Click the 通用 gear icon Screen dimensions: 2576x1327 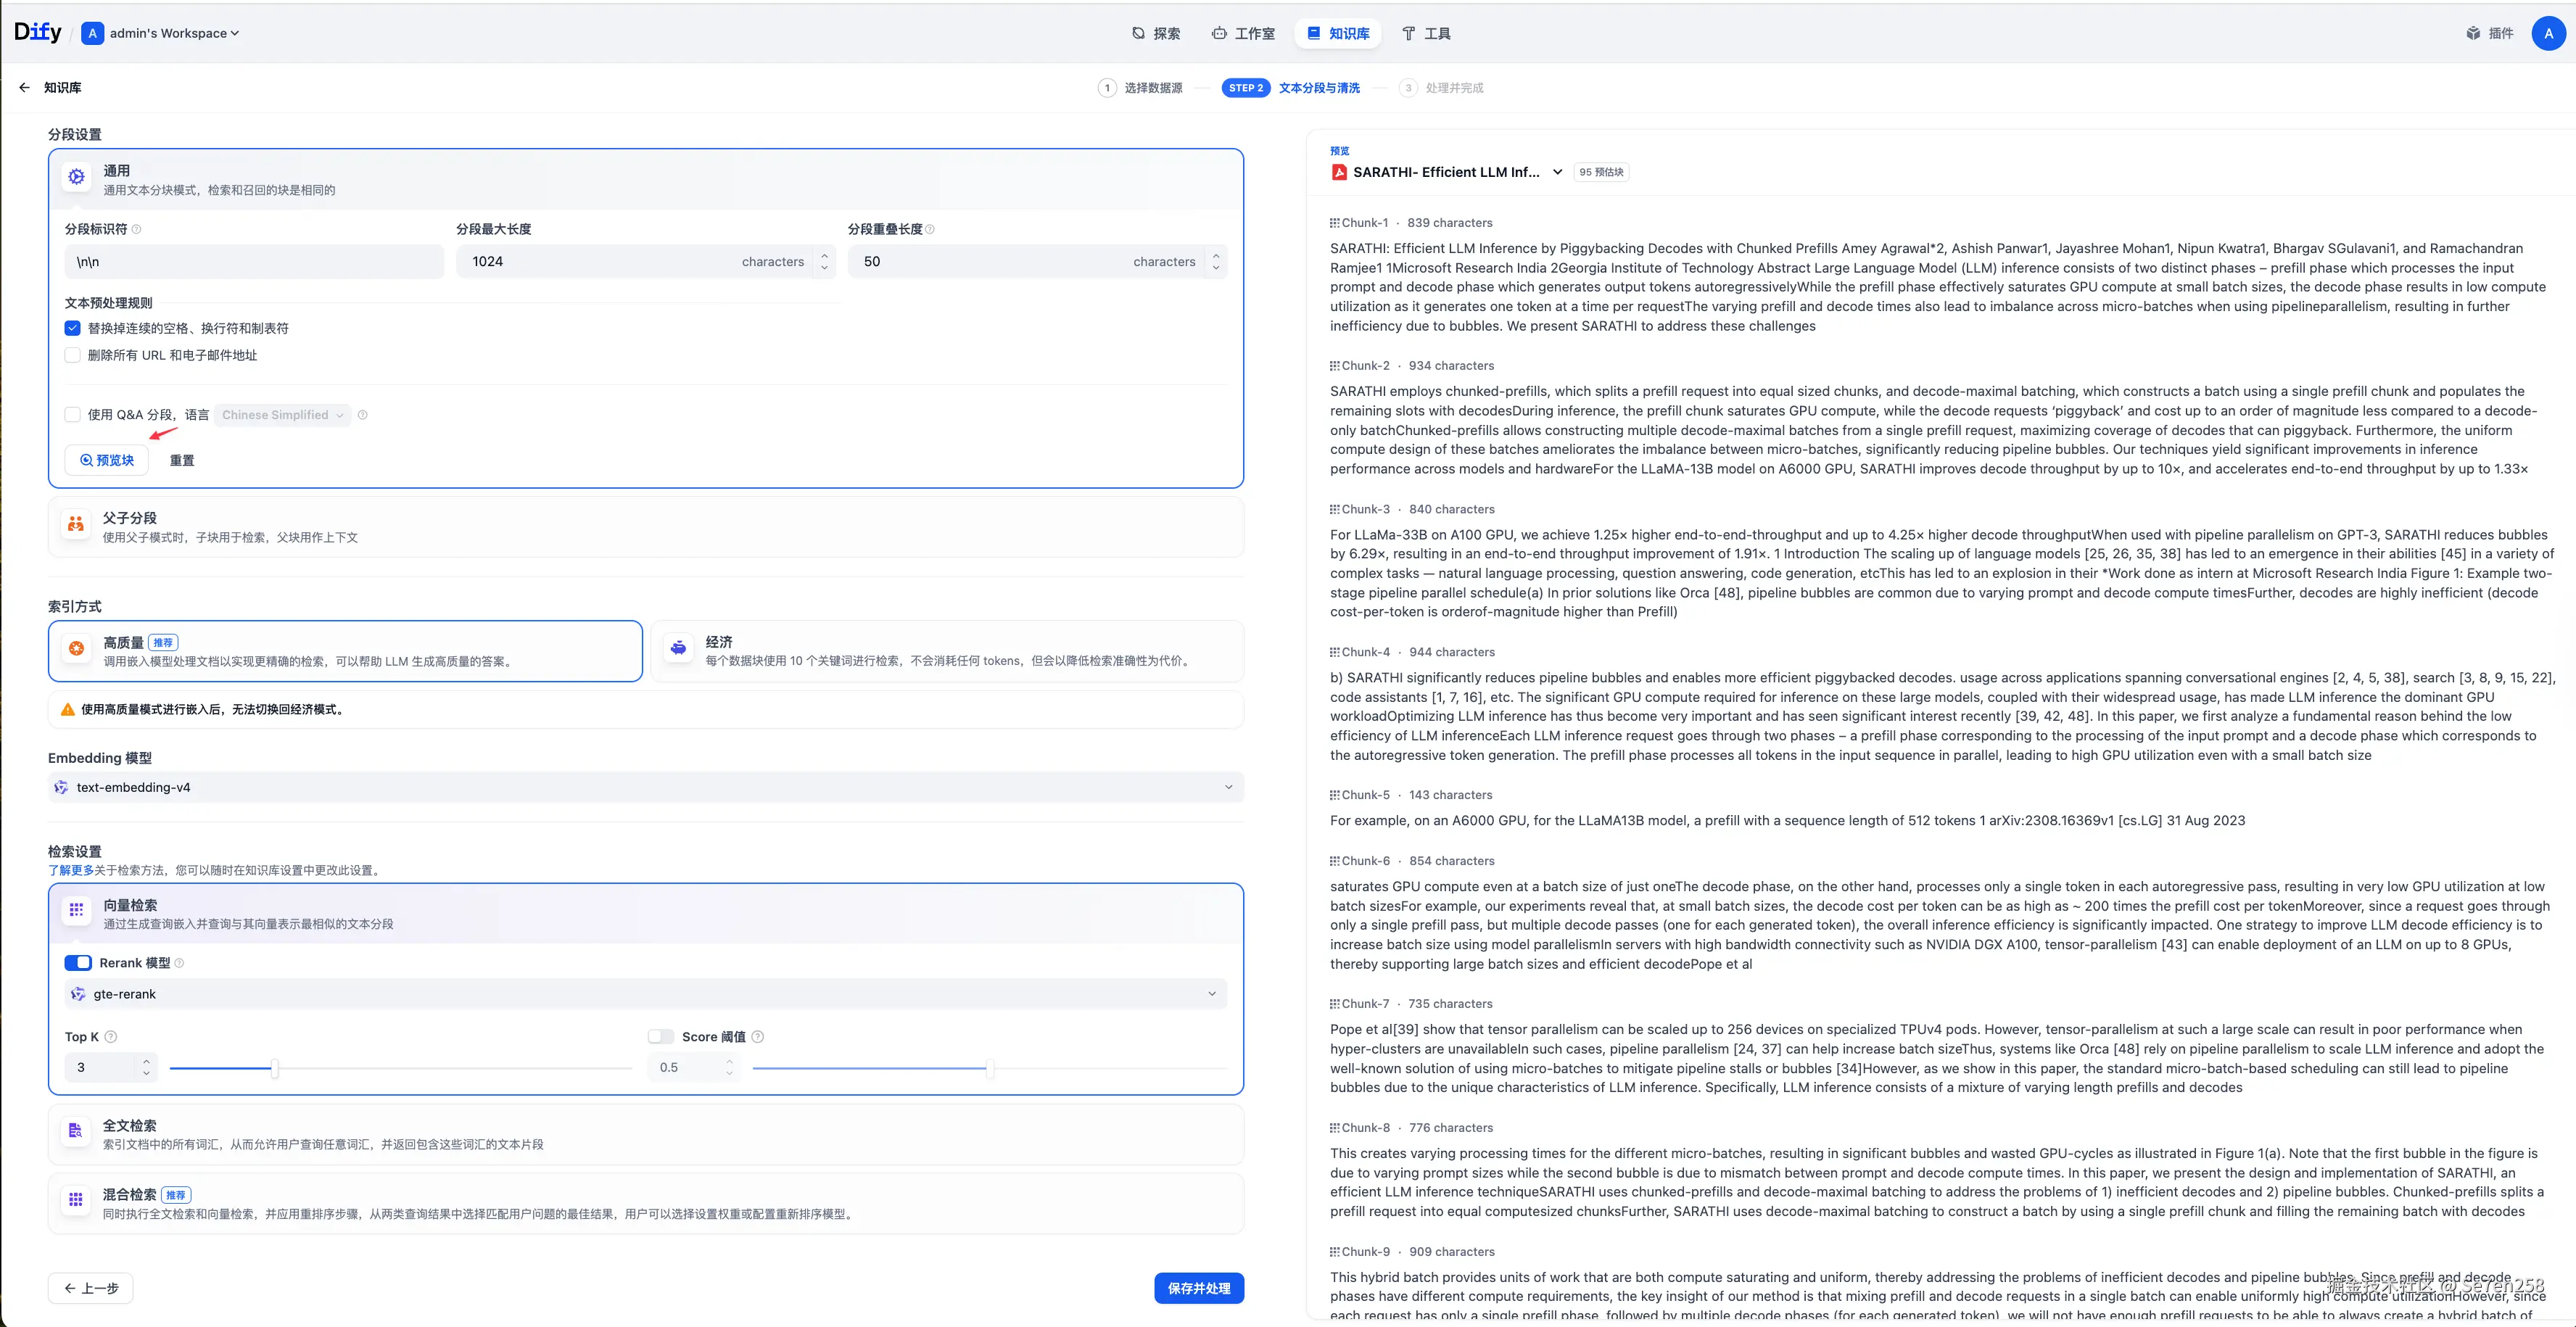tap(77, 178)
